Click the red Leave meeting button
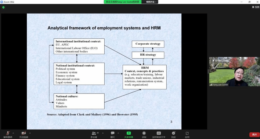260x139 pixels. click(254, 134)
